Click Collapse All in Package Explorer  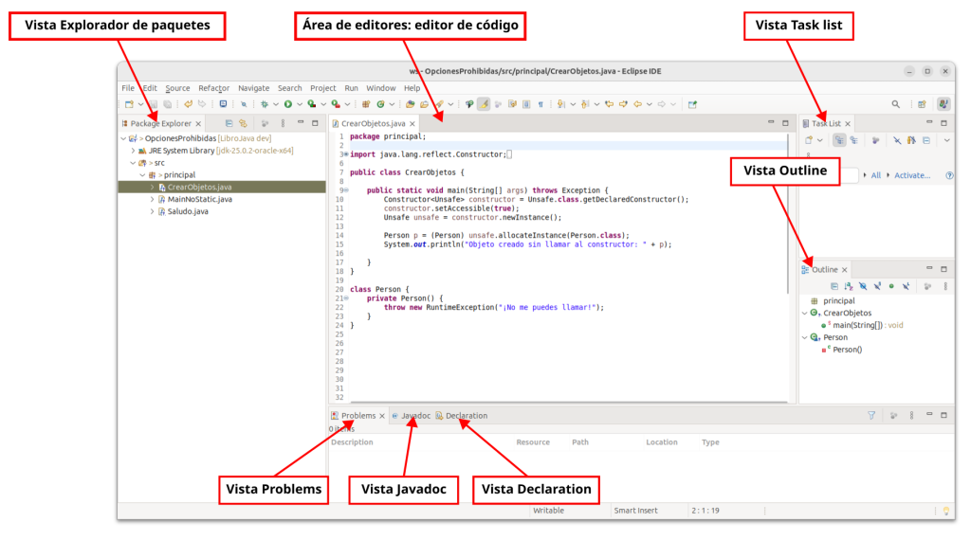click(229, 123)
